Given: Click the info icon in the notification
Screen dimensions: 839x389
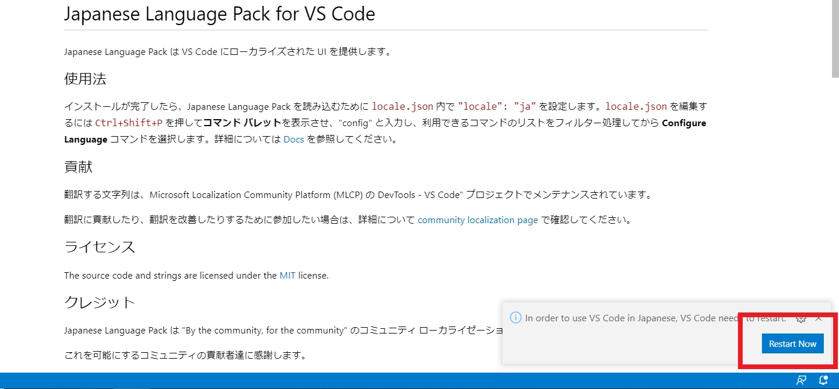Looking at the screenshot, I should point(516,318).
